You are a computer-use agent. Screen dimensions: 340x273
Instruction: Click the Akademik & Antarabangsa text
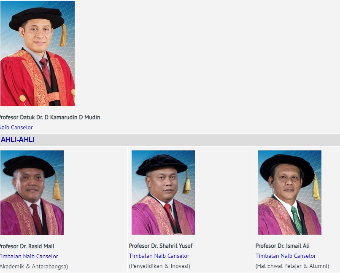(x=34, y=266)
